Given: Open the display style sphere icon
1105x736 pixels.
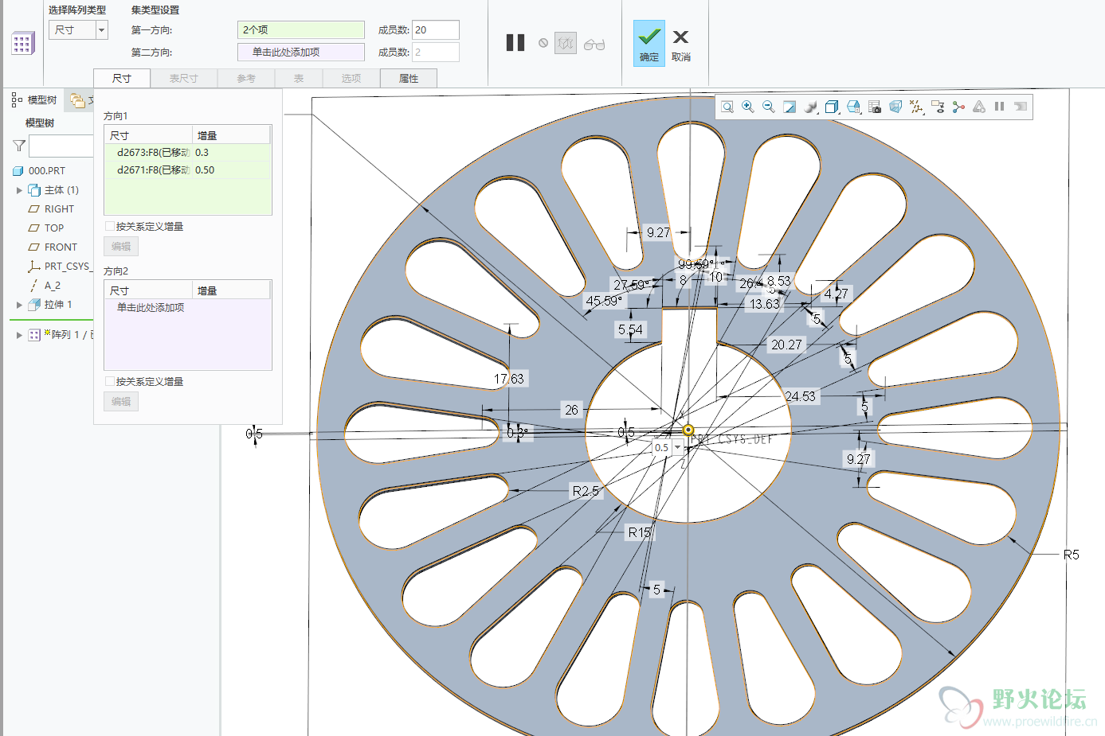Looking at the screenshot, I should coord(811,107).
